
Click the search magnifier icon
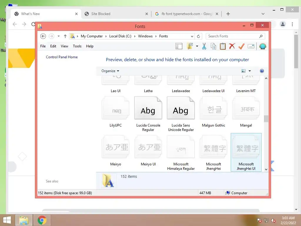pos(261,36)
